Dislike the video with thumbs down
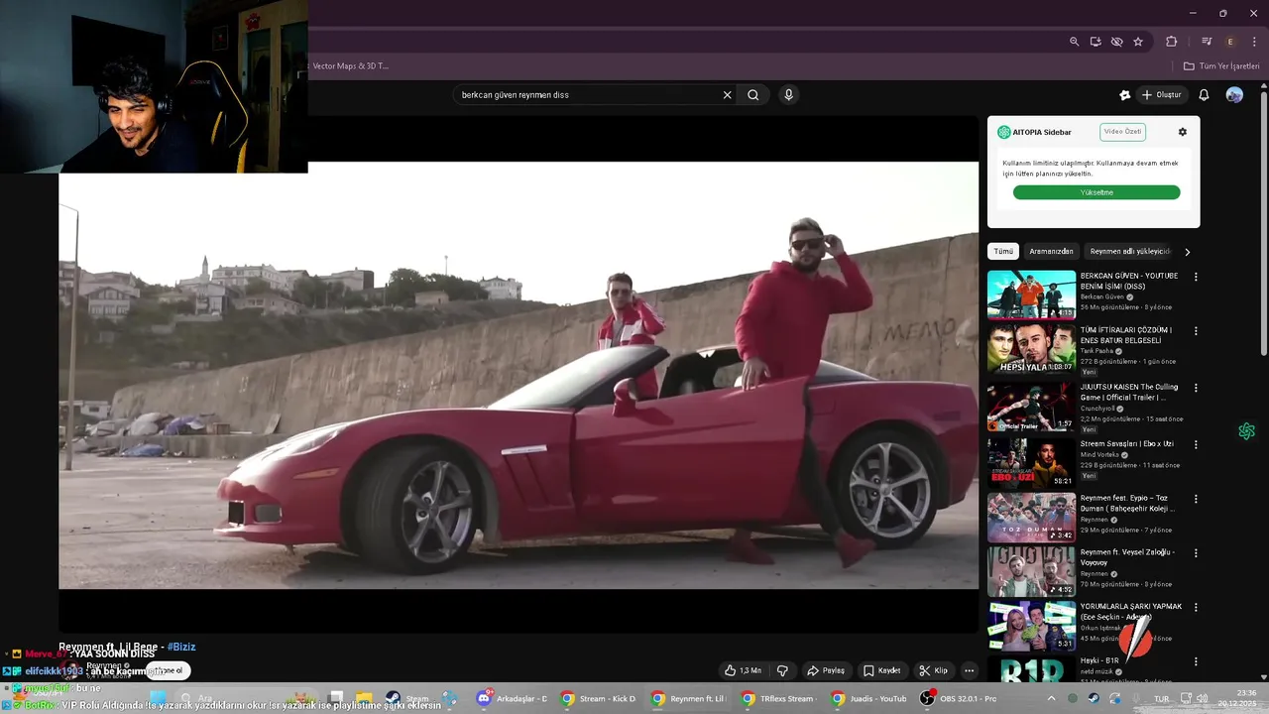The width and height of the screenshot is (1269, 714). pos(782,670)
